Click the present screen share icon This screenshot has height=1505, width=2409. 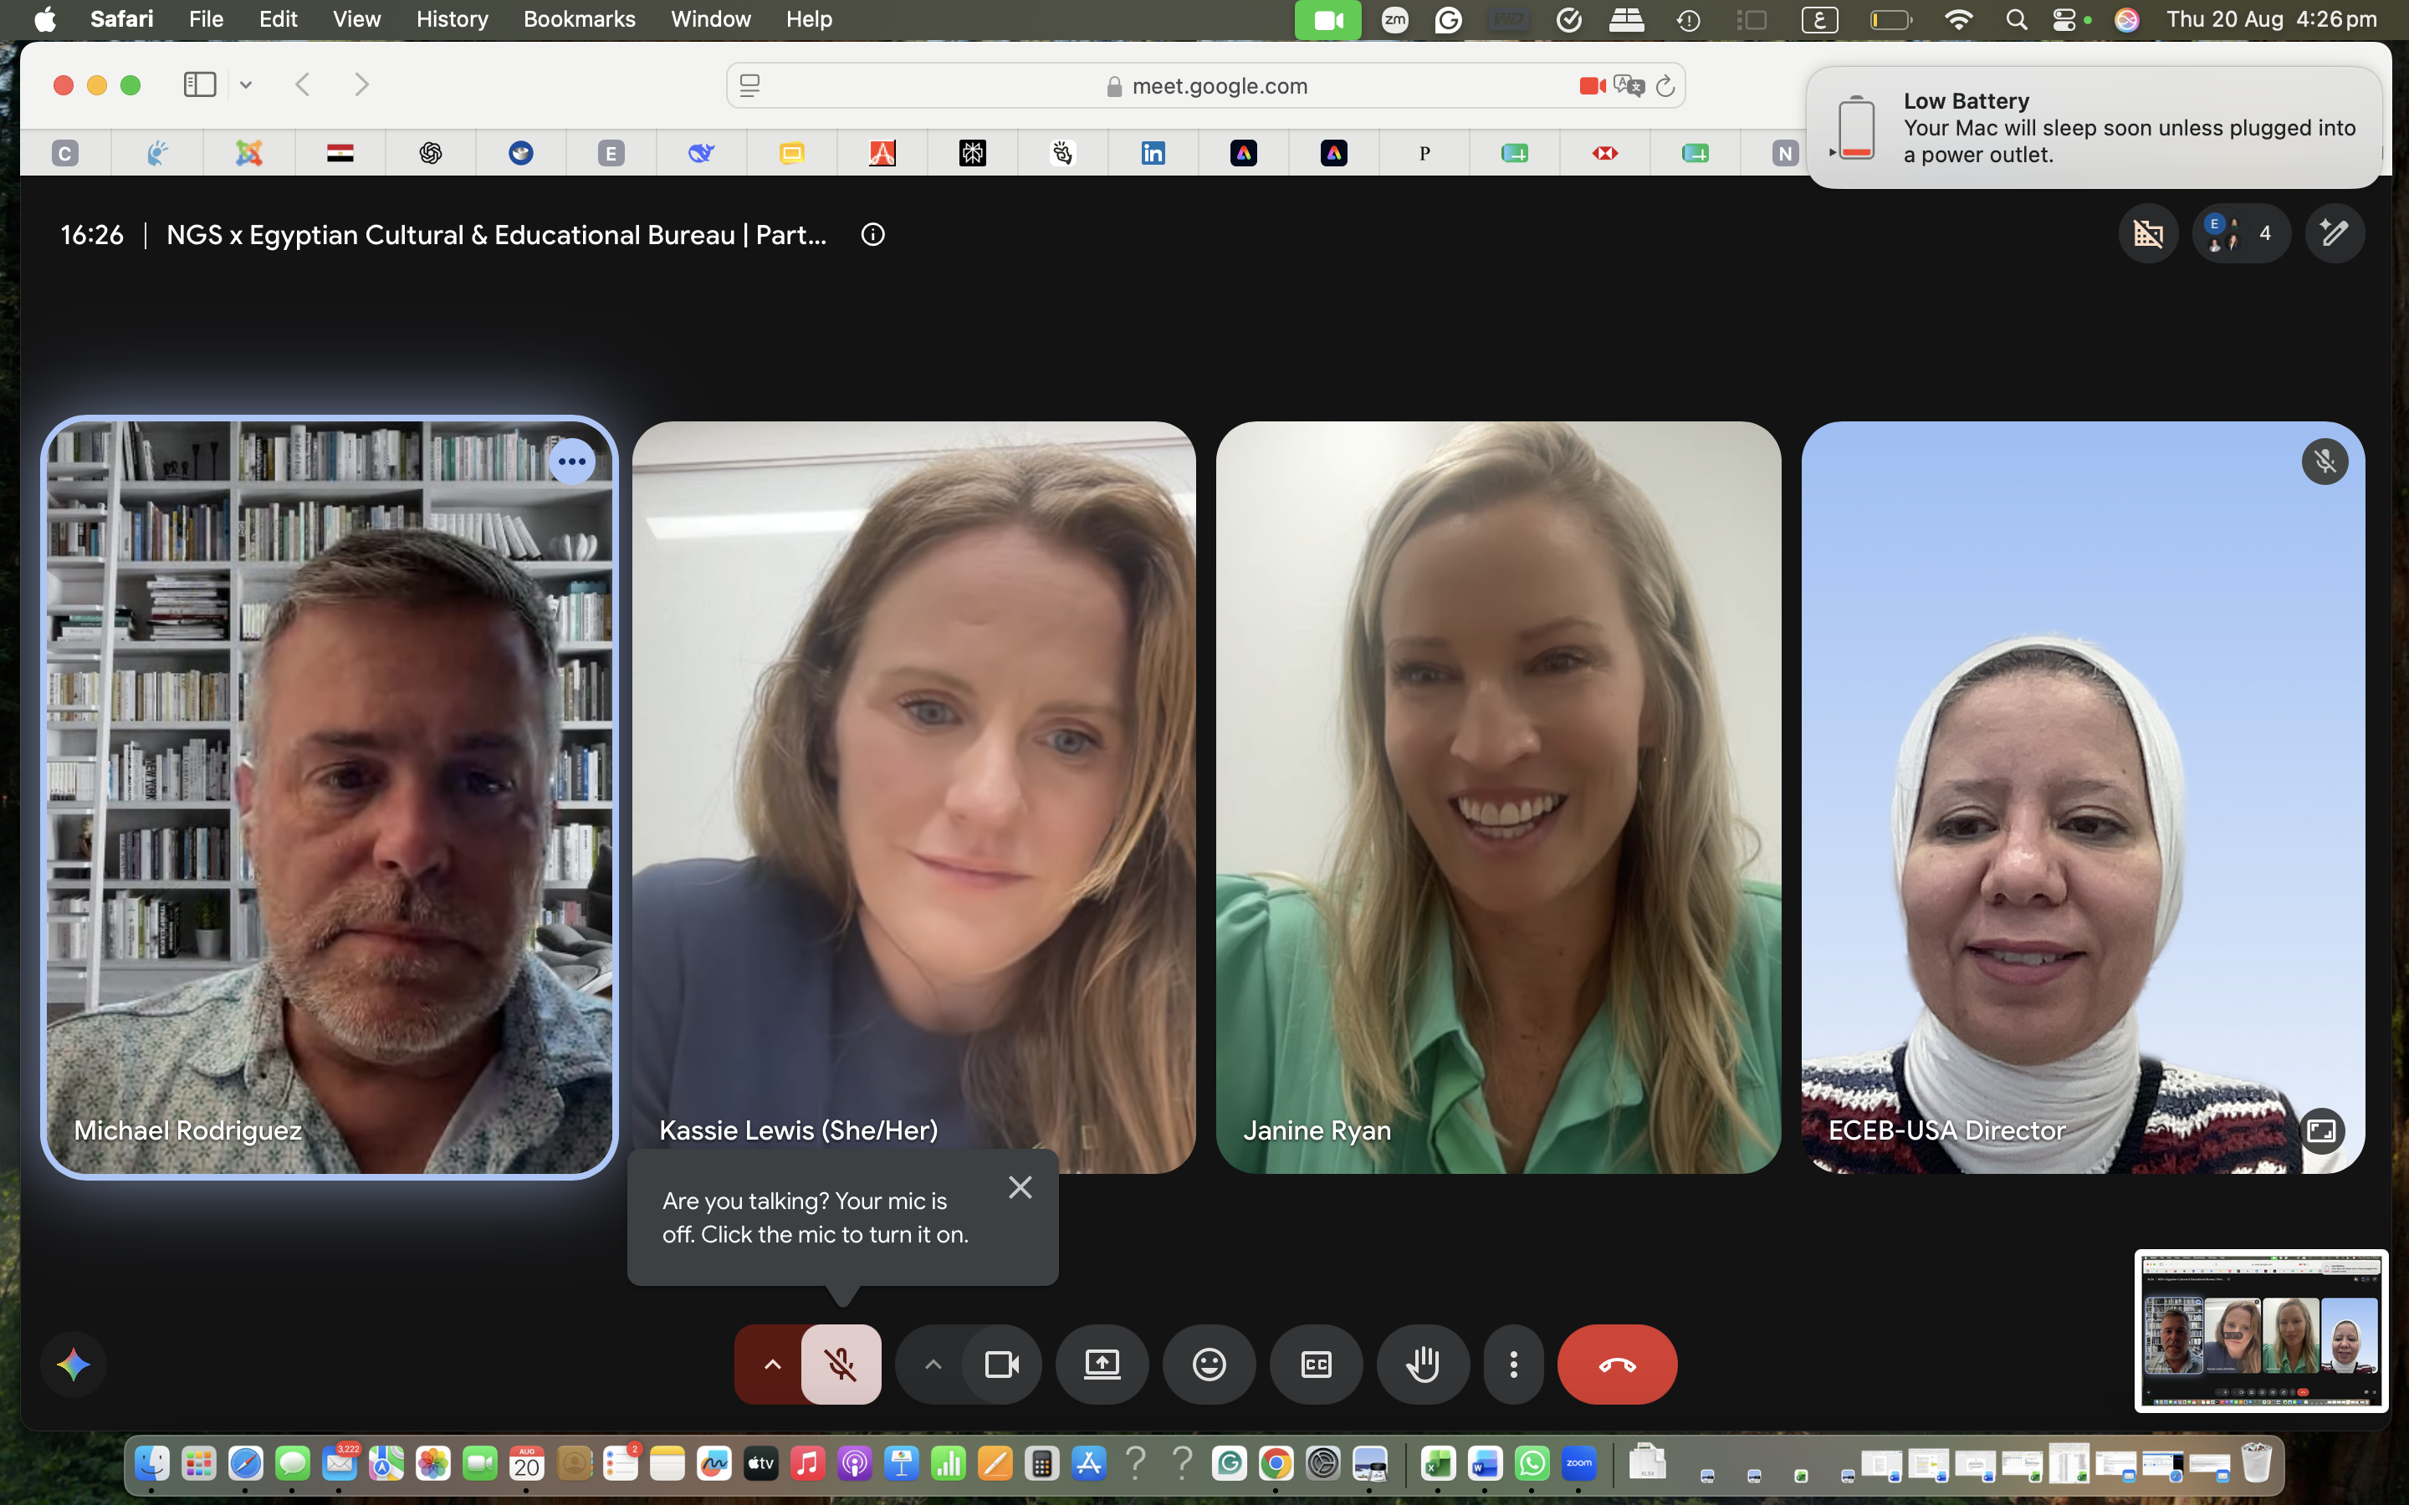(x=1102, y=1364)
